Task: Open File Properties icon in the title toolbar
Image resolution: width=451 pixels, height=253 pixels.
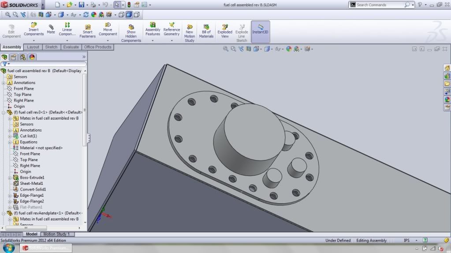Action: pos(137,4)
